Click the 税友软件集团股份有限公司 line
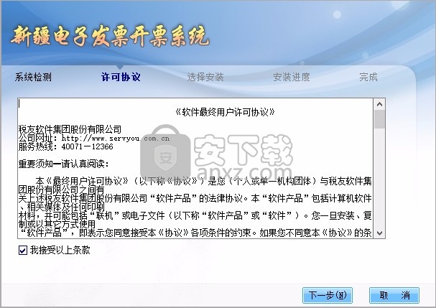The image size is (436, 308). (70, 129)
